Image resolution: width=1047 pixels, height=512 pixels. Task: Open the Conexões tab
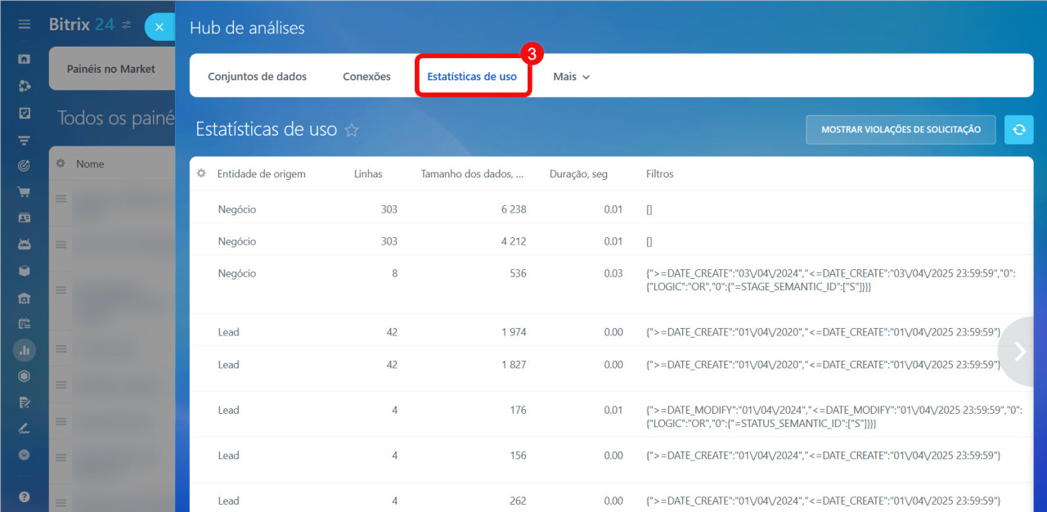pyautogui.click(x=366, y=77)
